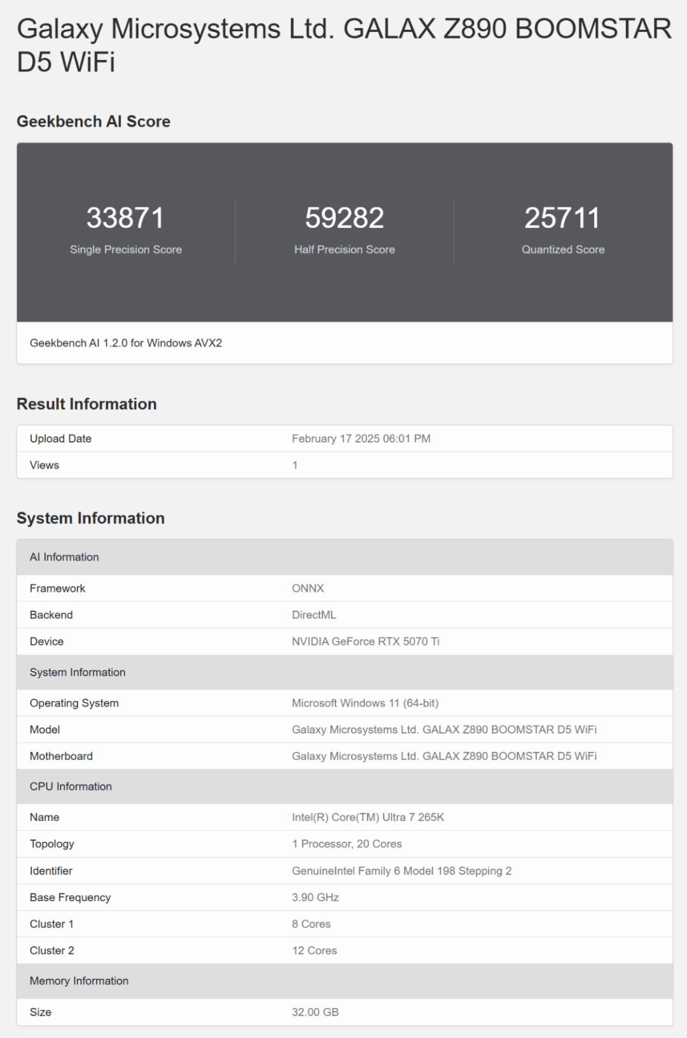Click the Topology label
Image resolution: width=687 pixels, height=1038 pixels.
tap(52, 844)
